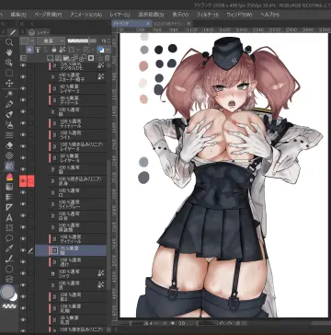Hide the 口 layer
Image resolution: width=331 pixels, height=335 pixels.
[23, 192]
